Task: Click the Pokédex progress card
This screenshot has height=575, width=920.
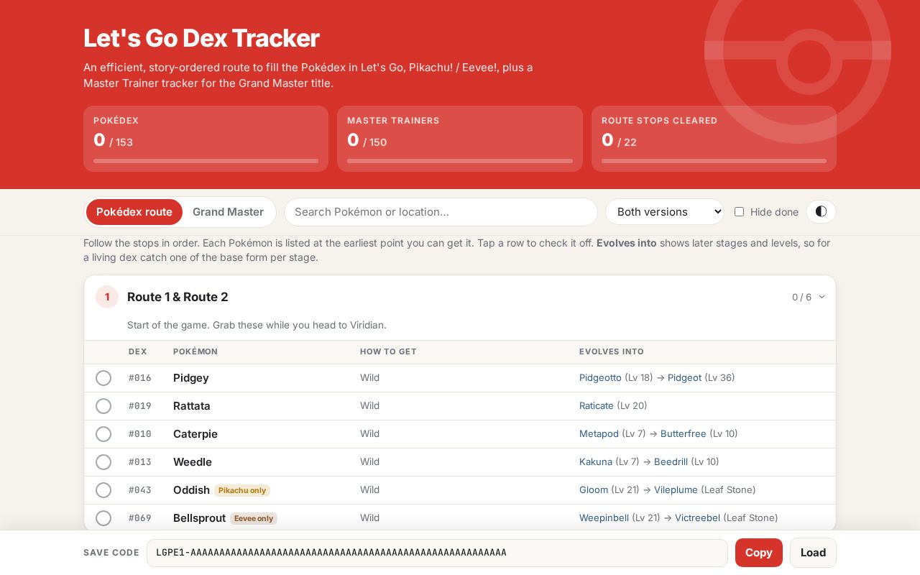Action: (x=206, y=139)
